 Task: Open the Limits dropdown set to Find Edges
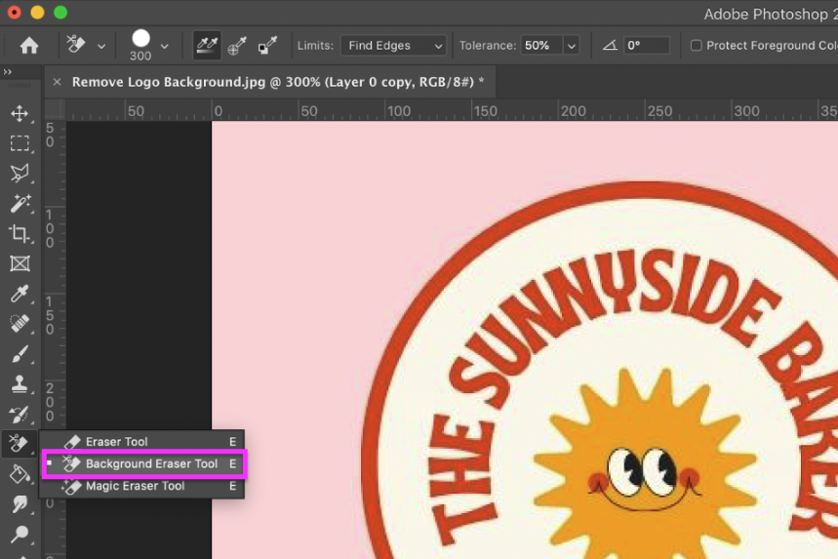pos(393,46)
